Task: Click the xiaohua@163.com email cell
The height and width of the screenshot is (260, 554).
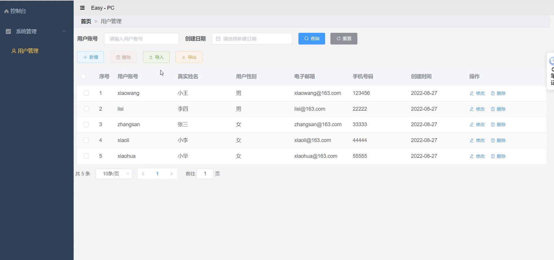Action: (x=316, y=156)
